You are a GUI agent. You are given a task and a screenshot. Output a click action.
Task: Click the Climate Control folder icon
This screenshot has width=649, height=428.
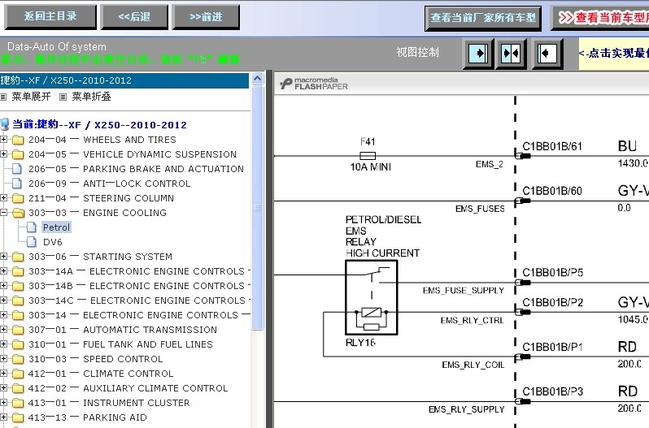coord(18,374)
